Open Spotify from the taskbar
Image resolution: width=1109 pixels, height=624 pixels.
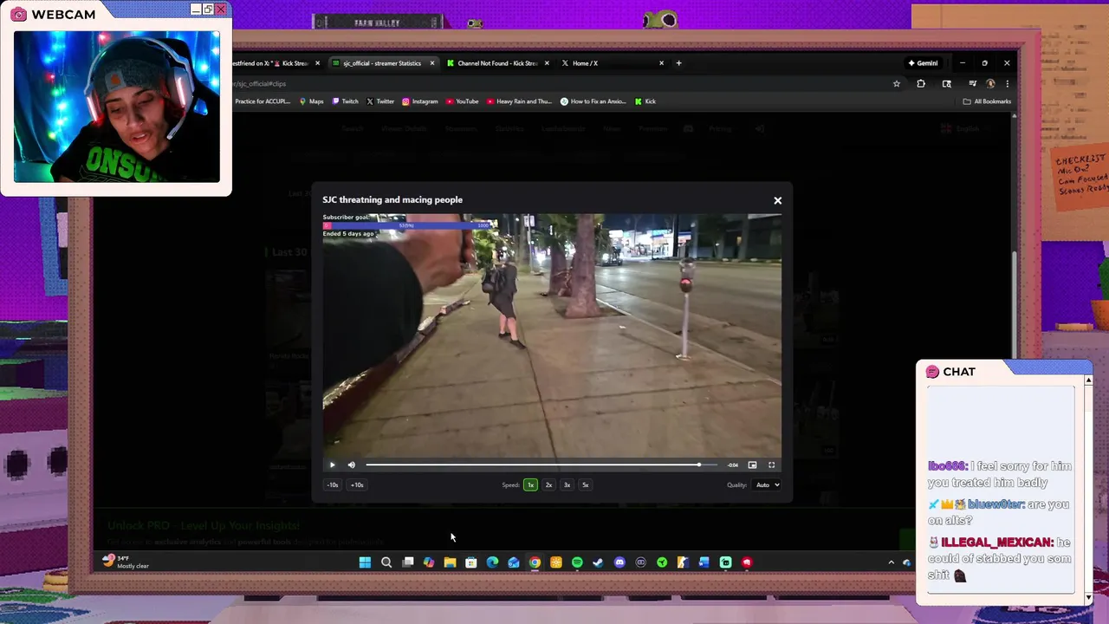577,562
